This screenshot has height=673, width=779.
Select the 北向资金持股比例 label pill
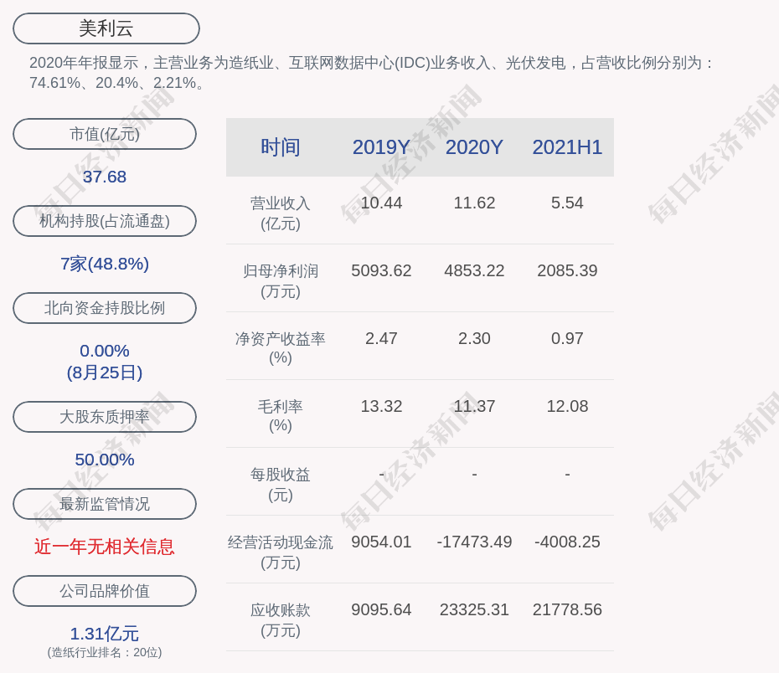click(105, 308)
